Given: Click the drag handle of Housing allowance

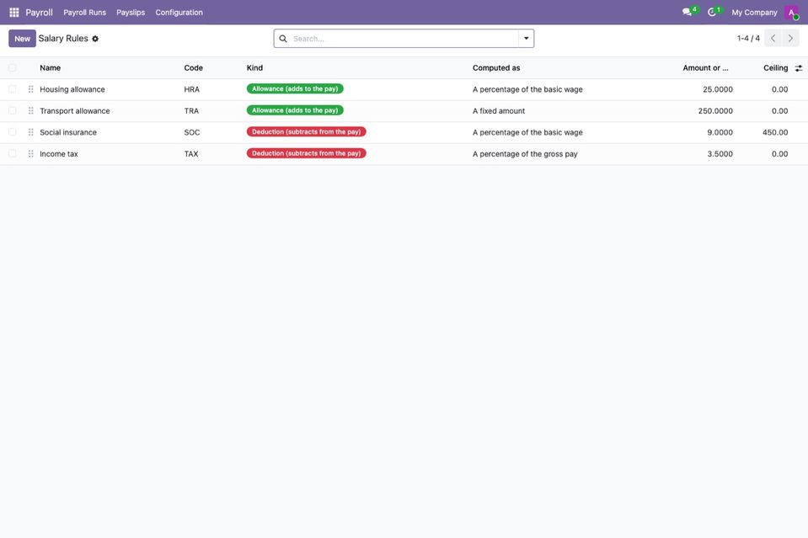Looking at the screenshot, I should coord(31,89).
